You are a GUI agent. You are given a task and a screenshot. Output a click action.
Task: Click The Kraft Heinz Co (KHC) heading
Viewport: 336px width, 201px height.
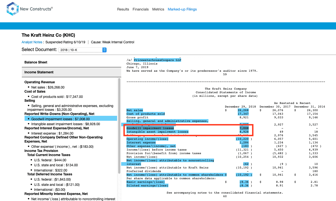[48, 35]
